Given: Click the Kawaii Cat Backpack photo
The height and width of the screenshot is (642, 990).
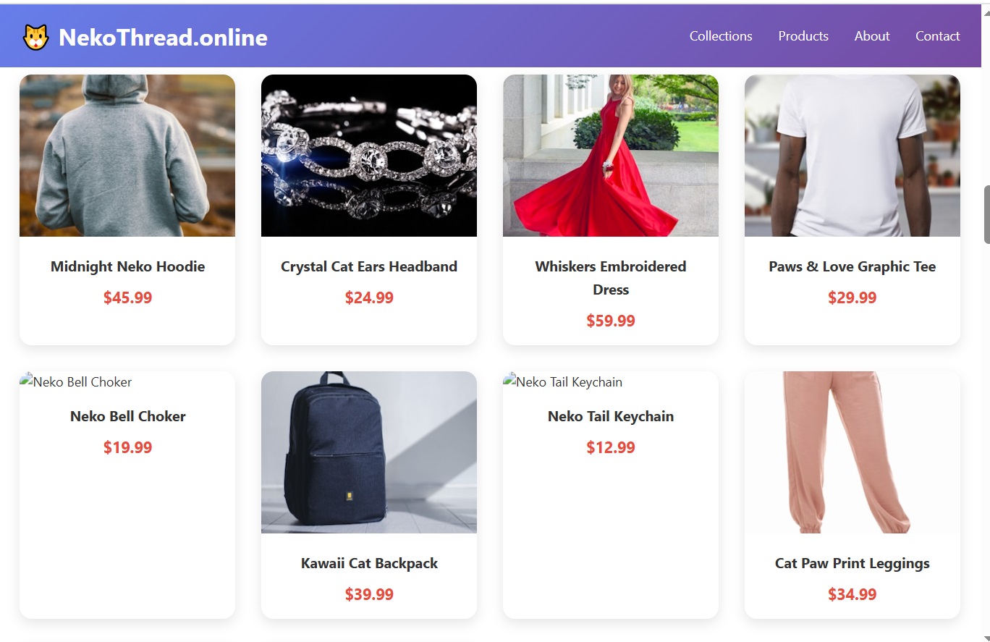Looking at the screenshot, I should click(369, 452).
